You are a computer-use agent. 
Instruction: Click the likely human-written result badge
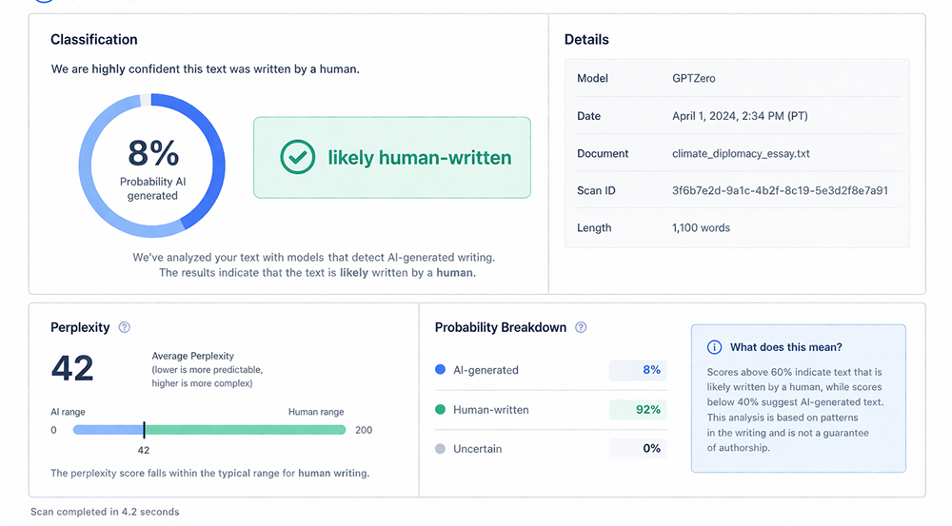click(391, 158)
